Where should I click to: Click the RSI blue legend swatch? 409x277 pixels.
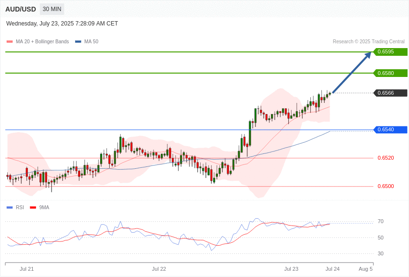10,208
